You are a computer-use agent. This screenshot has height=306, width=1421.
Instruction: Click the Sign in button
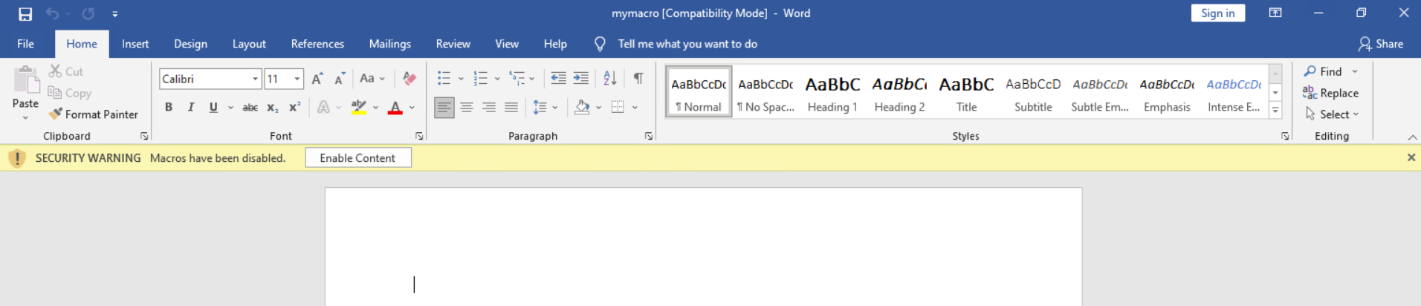pos(1217,13)
